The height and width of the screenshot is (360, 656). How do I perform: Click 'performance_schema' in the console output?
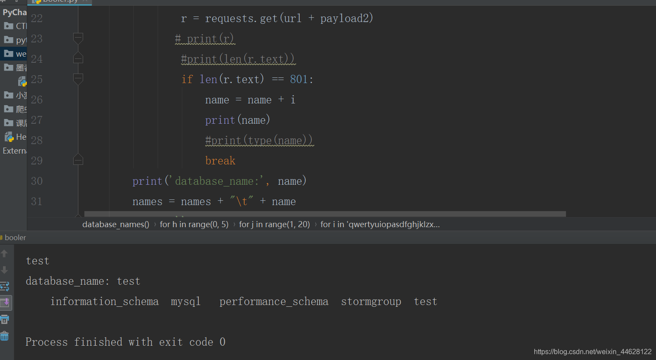point(274,302)
